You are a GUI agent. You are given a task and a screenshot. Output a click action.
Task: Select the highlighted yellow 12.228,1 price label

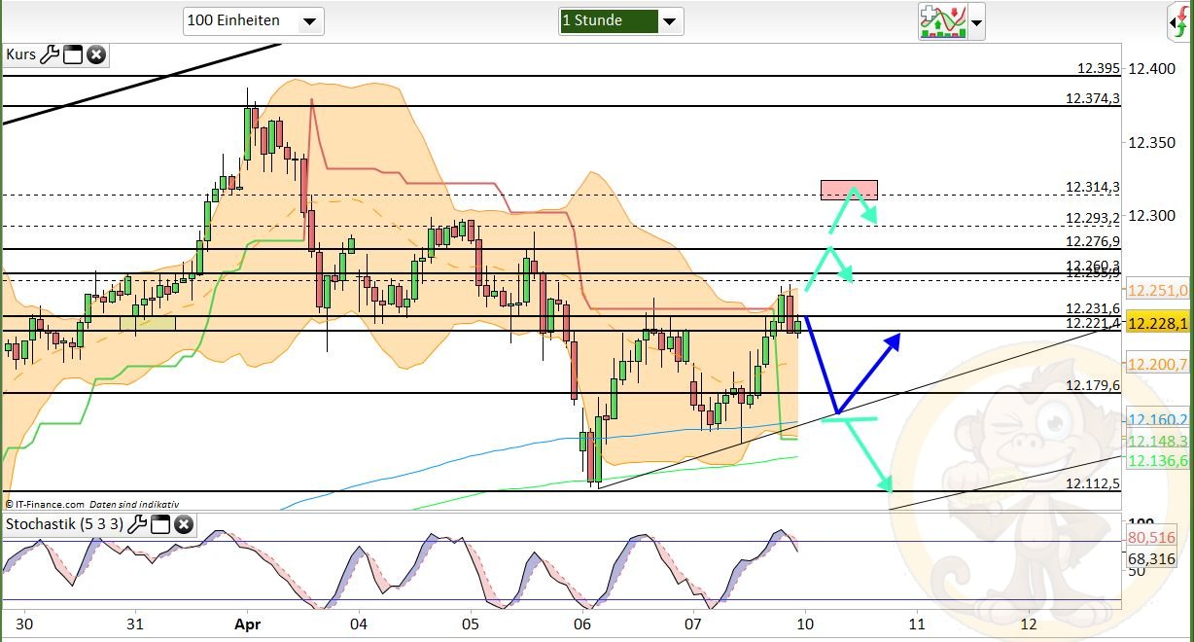pyautogui.click(x=1155, y=323)
